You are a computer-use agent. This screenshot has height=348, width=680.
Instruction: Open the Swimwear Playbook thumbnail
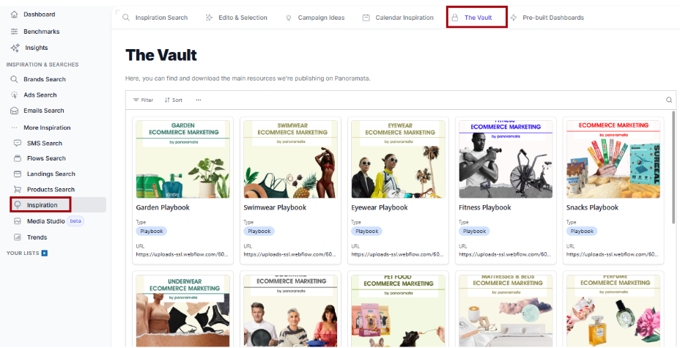pos(291,159)
